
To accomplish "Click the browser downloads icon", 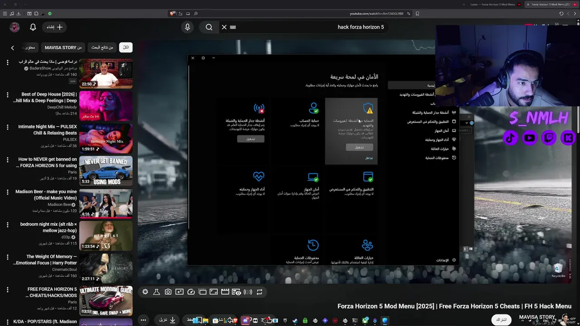I will tap(19, 14).
